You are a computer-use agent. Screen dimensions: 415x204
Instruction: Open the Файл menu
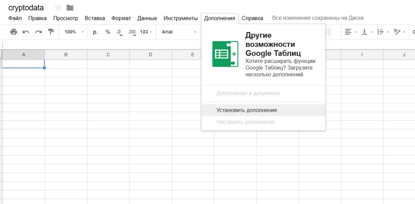(x=15, y=18)
